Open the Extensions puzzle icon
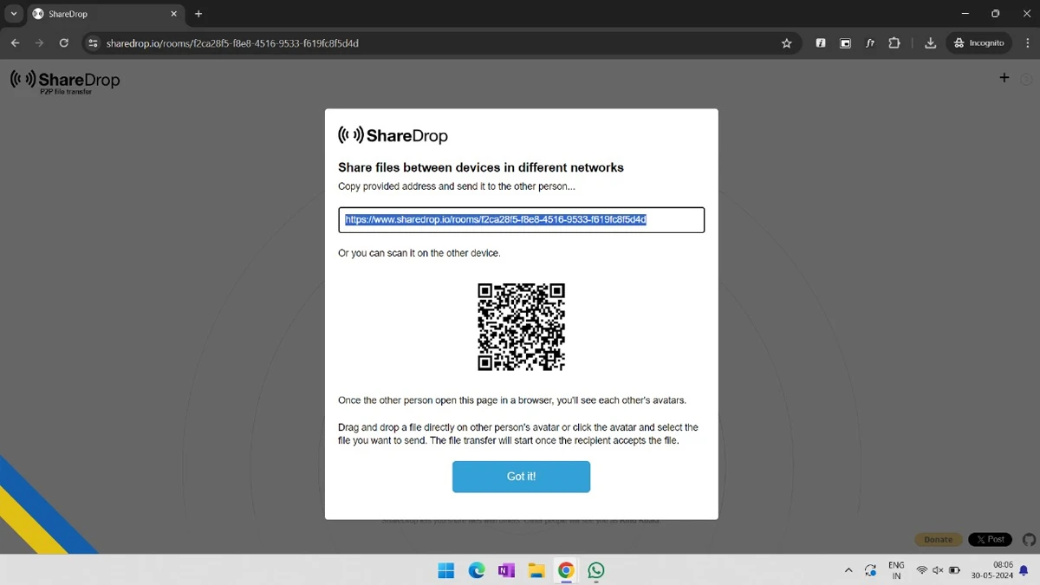 pyautogui.click(x=894, y=43)
